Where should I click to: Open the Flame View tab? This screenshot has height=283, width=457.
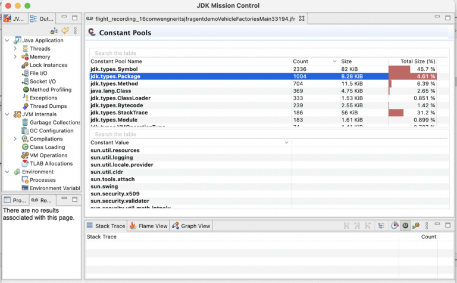click(x=148, y=226)
